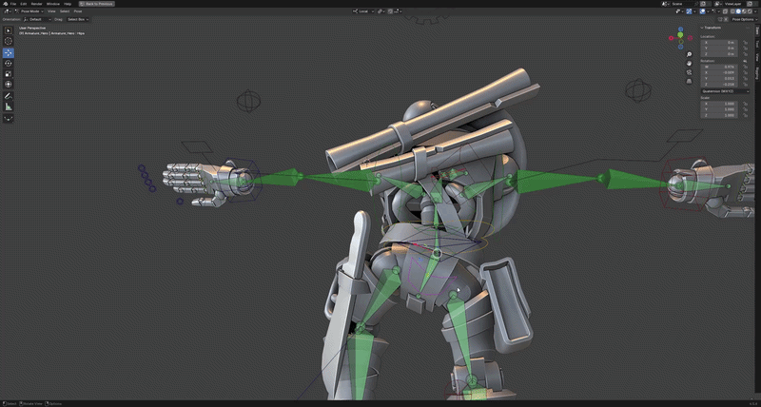Viewport: 761px width, 407px height.
Task: Click the pan hand viewport icon
Action: point(689,63)
